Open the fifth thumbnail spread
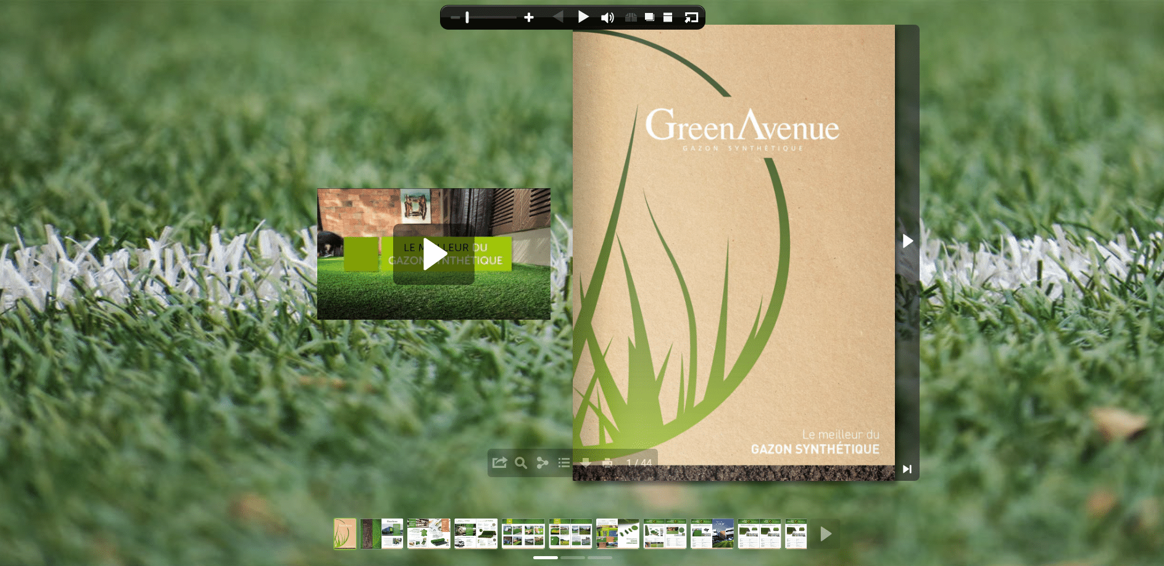The width and height of the screenshot is (1164, 566). click(523, 534)
